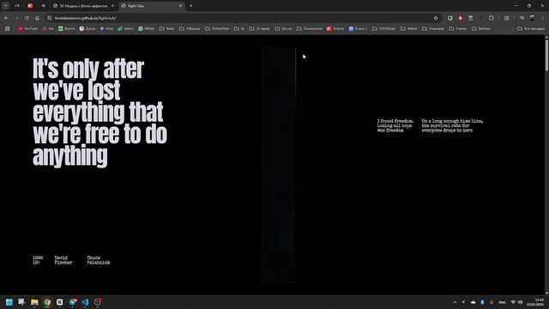549x309 pixels.
Task: Expand the FlutterFlow bookmarks folder
Action: pyautogui.click(x=217, y=28)
